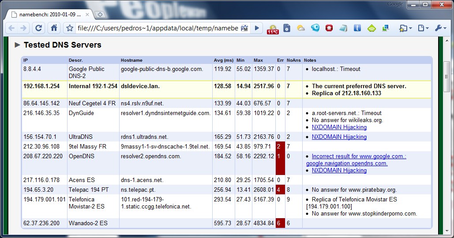Click the 'NoAns' column header
The image size is (454, 238).
293,60
